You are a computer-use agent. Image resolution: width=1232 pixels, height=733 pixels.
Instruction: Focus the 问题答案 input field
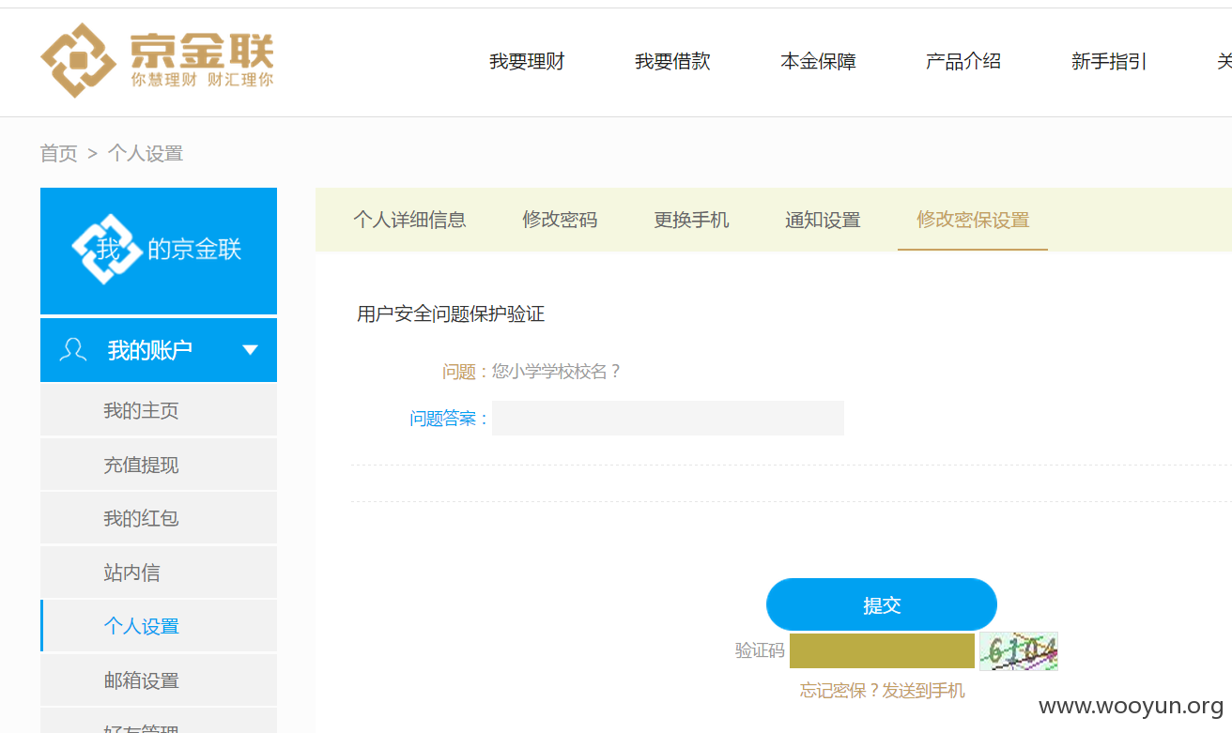[668, 419]
